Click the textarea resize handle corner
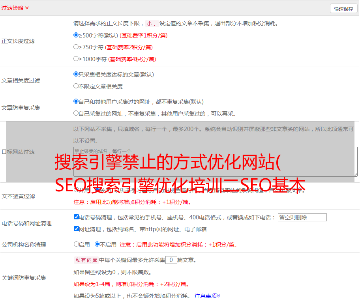Viewport: 360px width, 303px height. click(x=355, y=174)
